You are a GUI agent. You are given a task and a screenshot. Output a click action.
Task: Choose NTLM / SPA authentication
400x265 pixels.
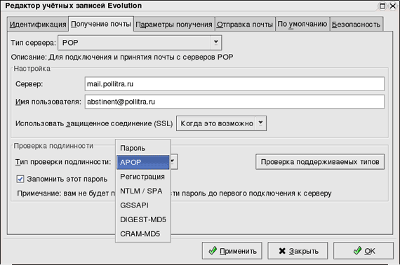pyautogui.click(x=143, y=191)
